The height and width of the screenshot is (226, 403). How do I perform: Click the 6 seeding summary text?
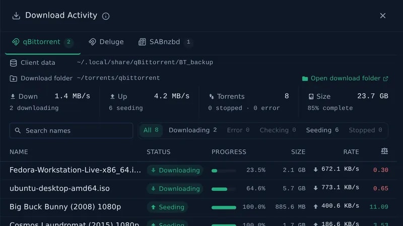[125, 108]
